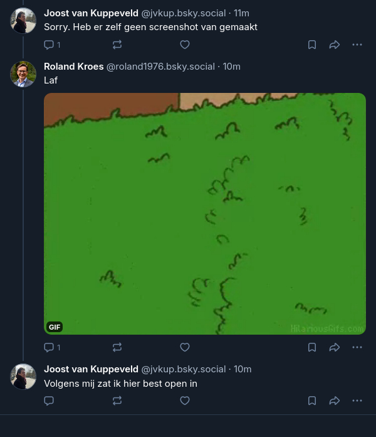The width and height of the screenshot is (376, 437).
Task: Open Roland Kroes's profile name link
Action: point(74,67)
